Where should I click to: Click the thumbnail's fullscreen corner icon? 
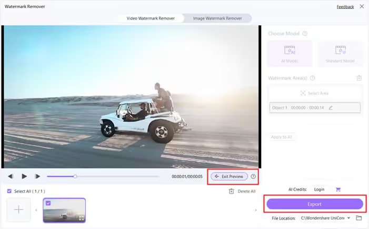click(x=81, y=218)
